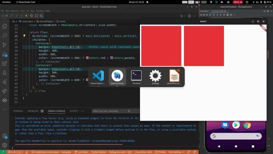This screenshot has width=273, height=154.
Task: Open panel tabs overflow ellipsis
Action: 82,111
